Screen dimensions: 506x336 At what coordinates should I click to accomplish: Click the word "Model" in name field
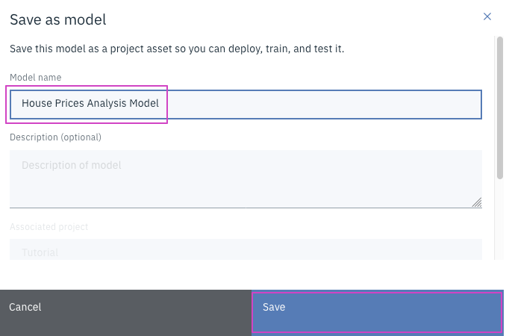click(144, 104)
